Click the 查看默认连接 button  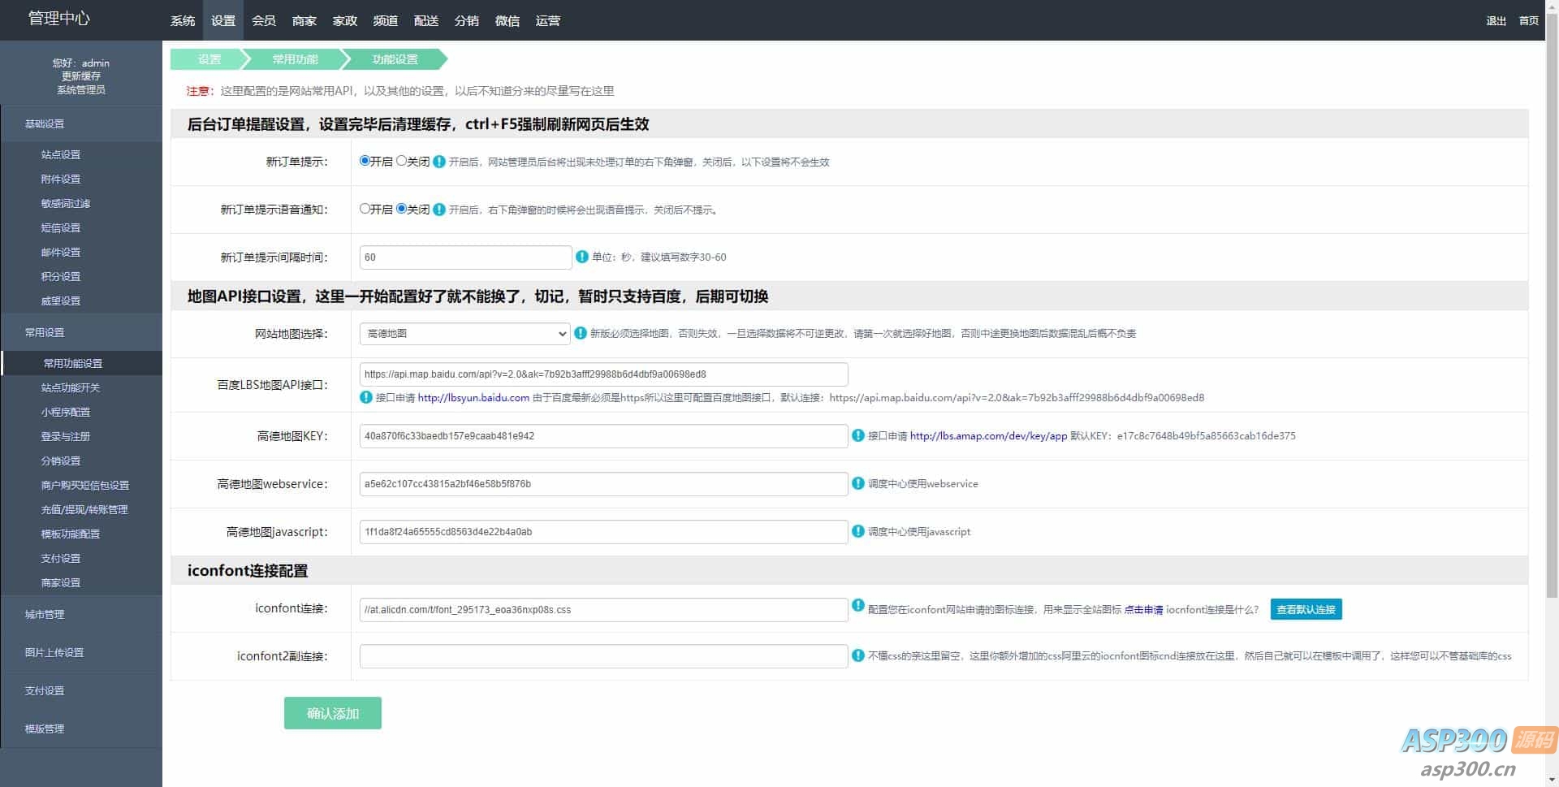click(x=1306, y=609)
